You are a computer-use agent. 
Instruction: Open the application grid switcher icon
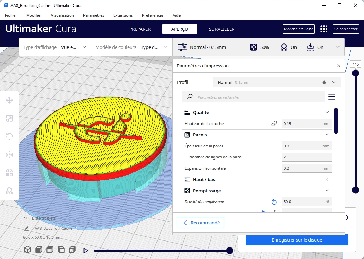[324, 29]
